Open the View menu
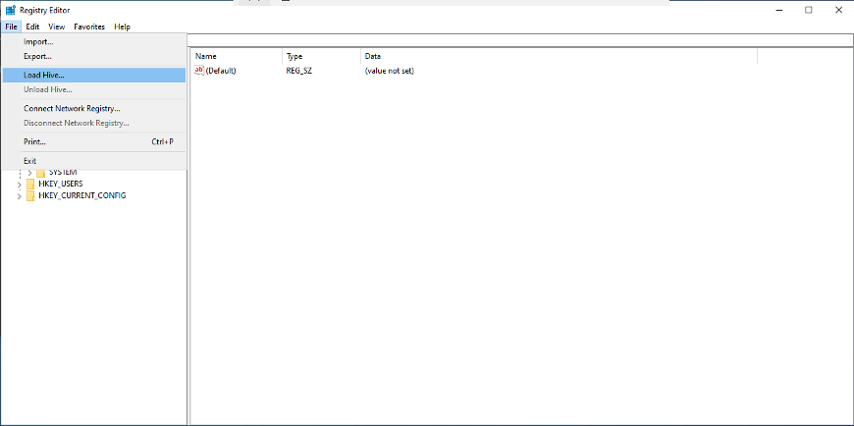Image resolution: width=854 pixels, height=426 pixels. coord(57,27)
